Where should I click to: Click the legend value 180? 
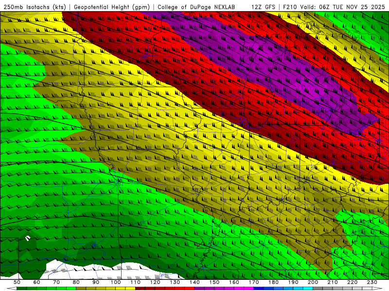click(273, 282)
